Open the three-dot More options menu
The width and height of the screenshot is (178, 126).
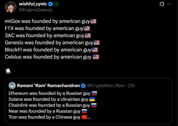(169, 4)
